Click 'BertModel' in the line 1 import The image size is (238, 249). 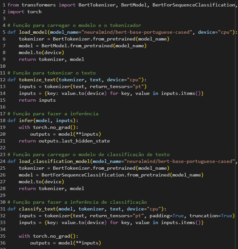(x=134, y=5)
